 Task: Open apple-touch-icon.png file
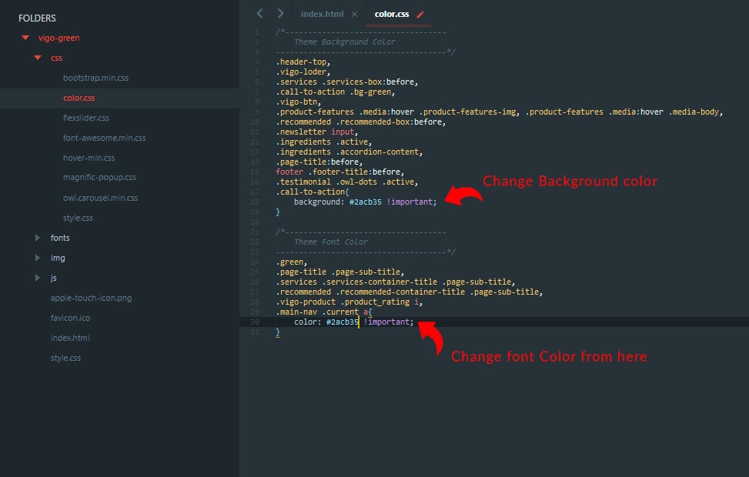click(x=92, y=298)
